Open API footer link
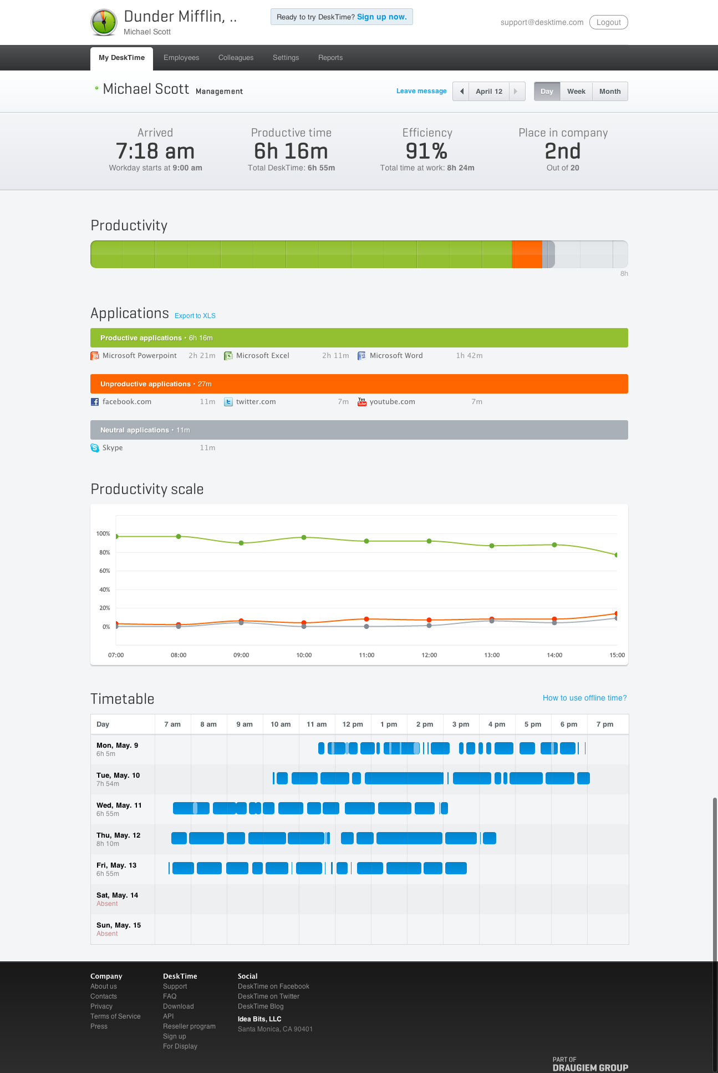 pos(169,1016)
